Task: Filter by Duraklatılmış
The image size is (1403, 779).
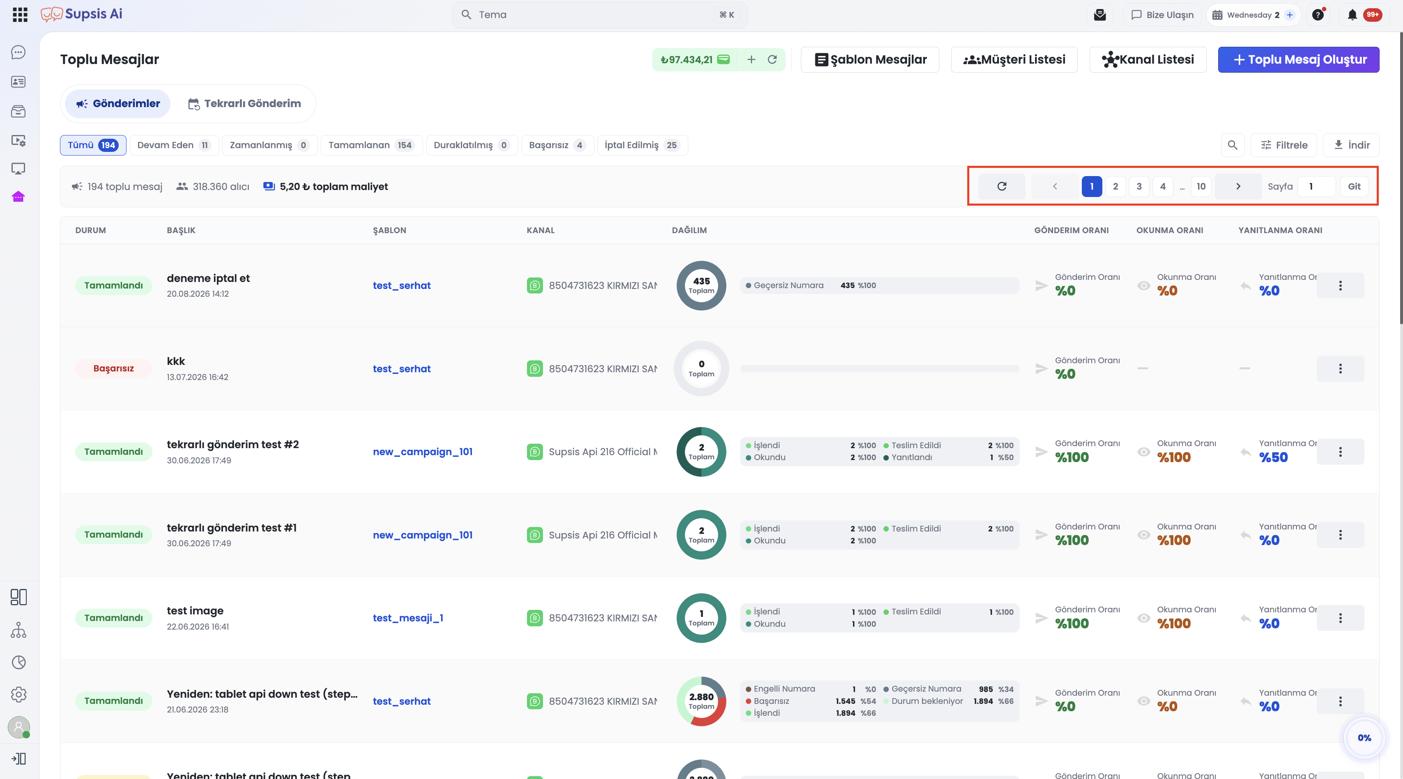Action: 471,145
